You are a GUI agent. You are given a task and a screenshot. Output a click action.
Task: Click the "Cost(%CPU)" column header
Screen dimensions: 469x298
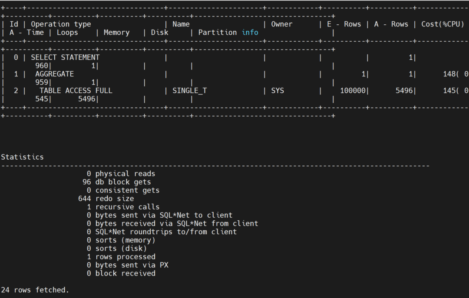[443, 24]
